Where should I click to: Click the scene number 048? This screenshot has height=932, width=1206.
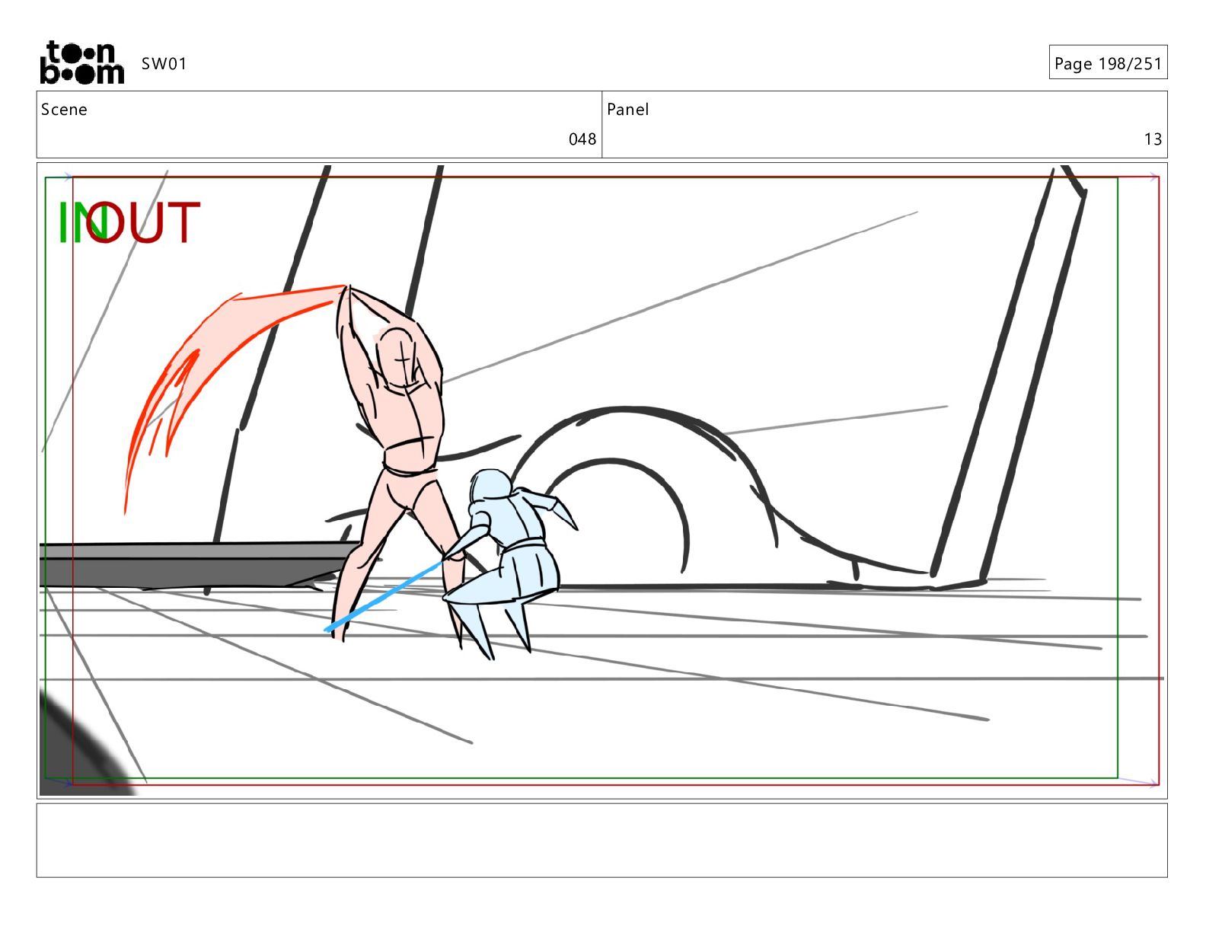(x=582, y=139)
